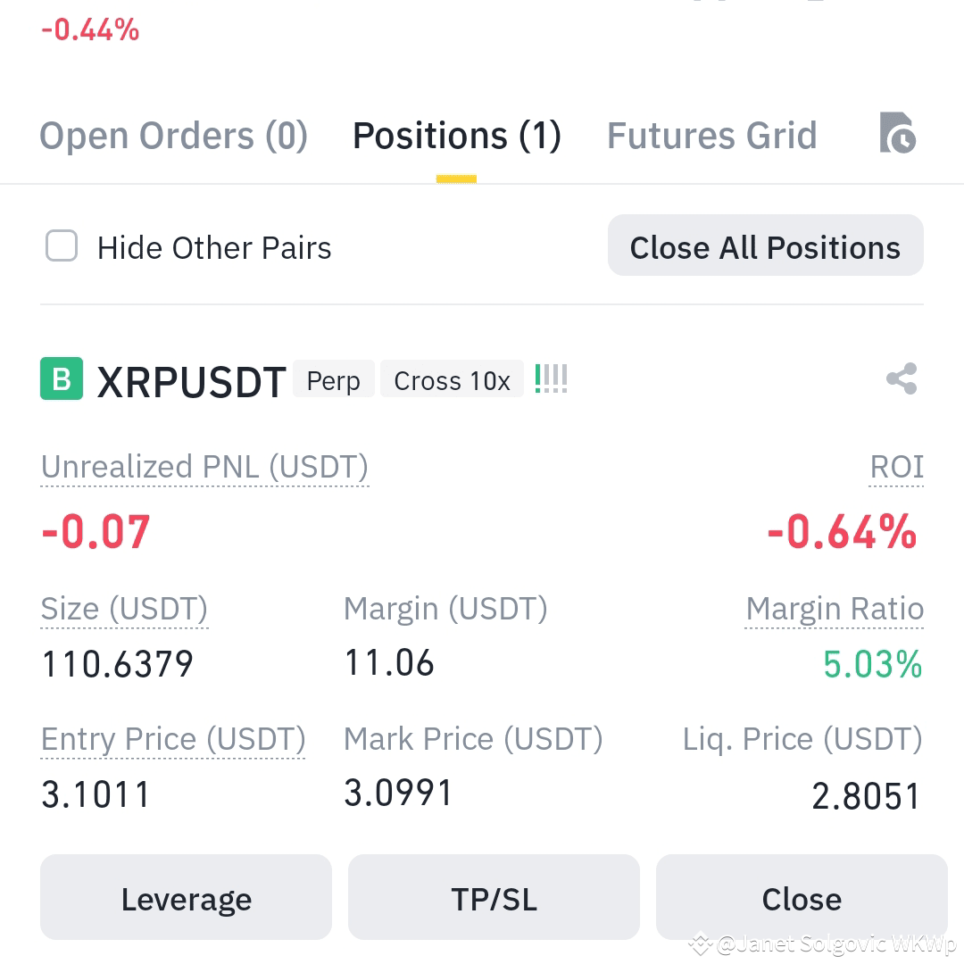Select the Positions (1) tab
This screenshot has width=964, height=964.
coord(457,136)
